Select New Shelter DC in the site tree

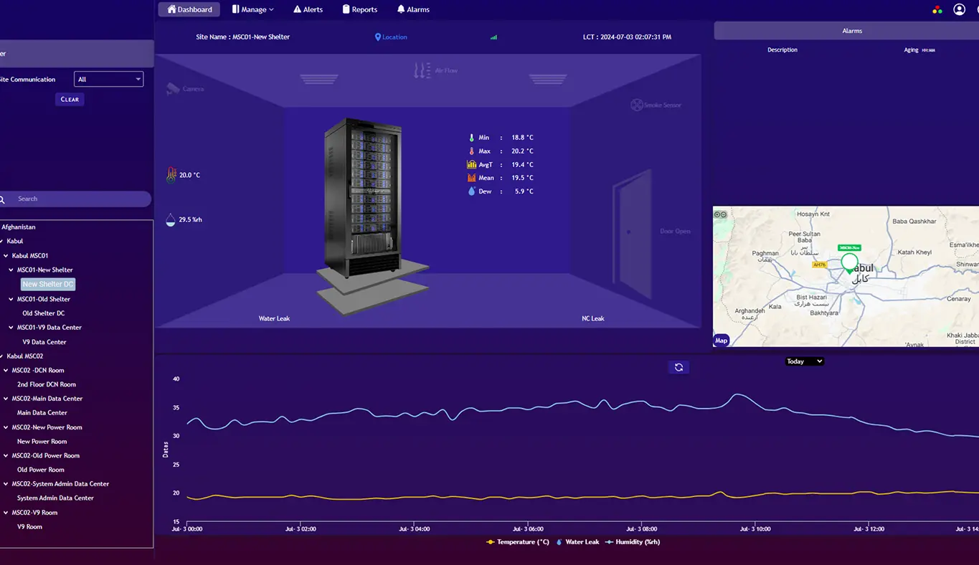[x=47, y=284]
